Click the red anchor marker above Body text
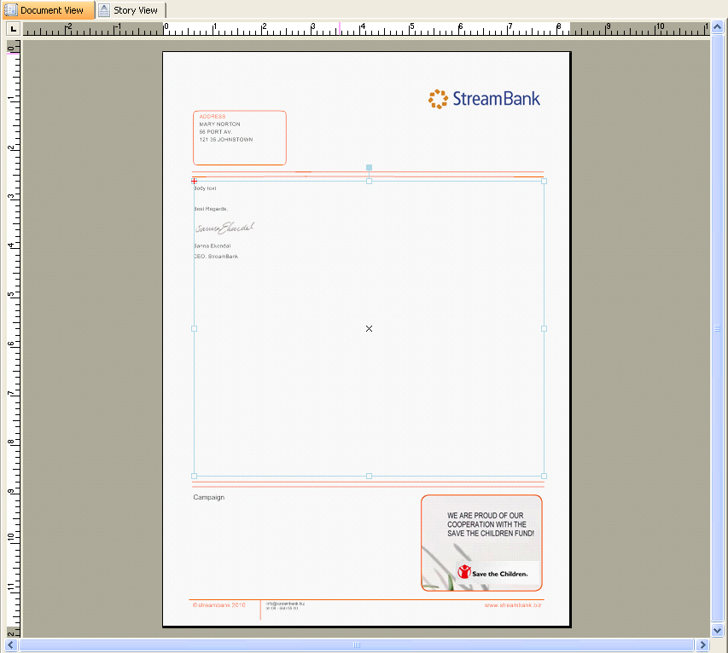Image resolution: width=728 pixels, height=653 pixels. pos(195,181)
